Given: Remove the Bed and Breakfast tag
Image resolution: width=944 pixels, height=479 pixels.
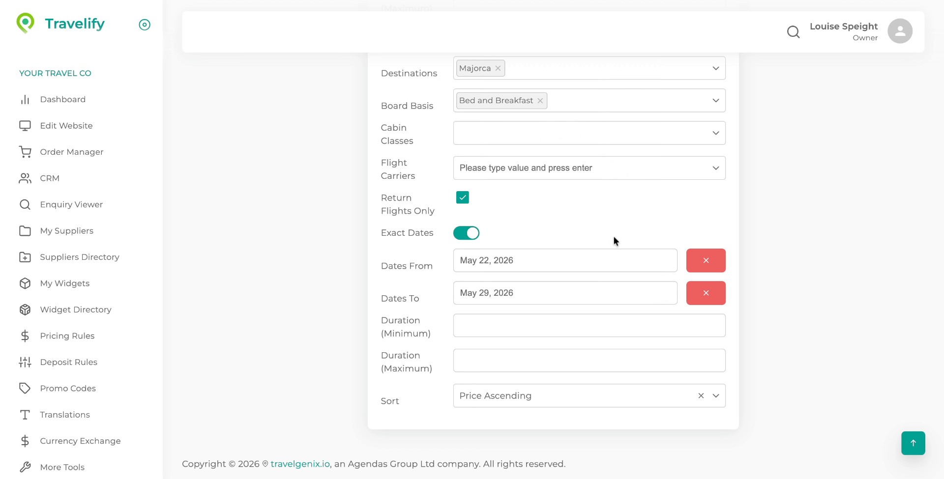Looking at the screenshot, I should [540, 101].
